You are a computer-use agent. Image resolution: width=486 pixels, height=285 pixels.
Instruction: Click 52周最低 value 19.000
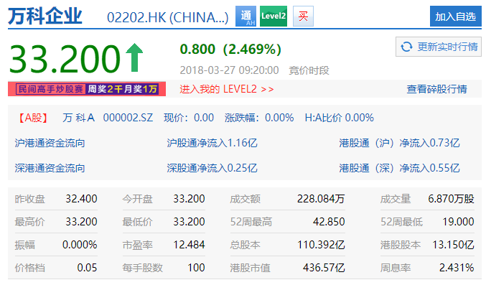pos(459,222)
